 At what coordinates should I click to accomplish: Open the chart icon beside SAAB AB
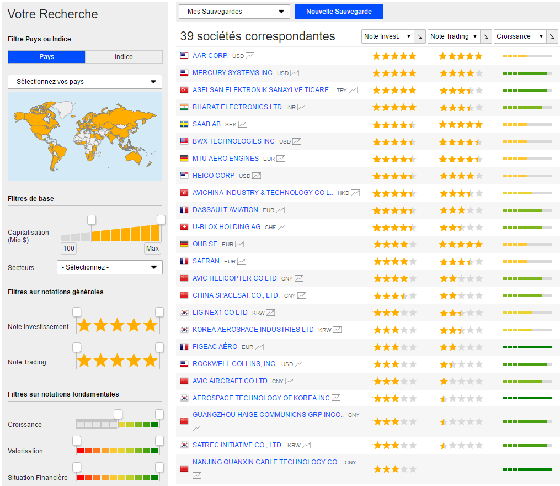[x=243, y=124]
